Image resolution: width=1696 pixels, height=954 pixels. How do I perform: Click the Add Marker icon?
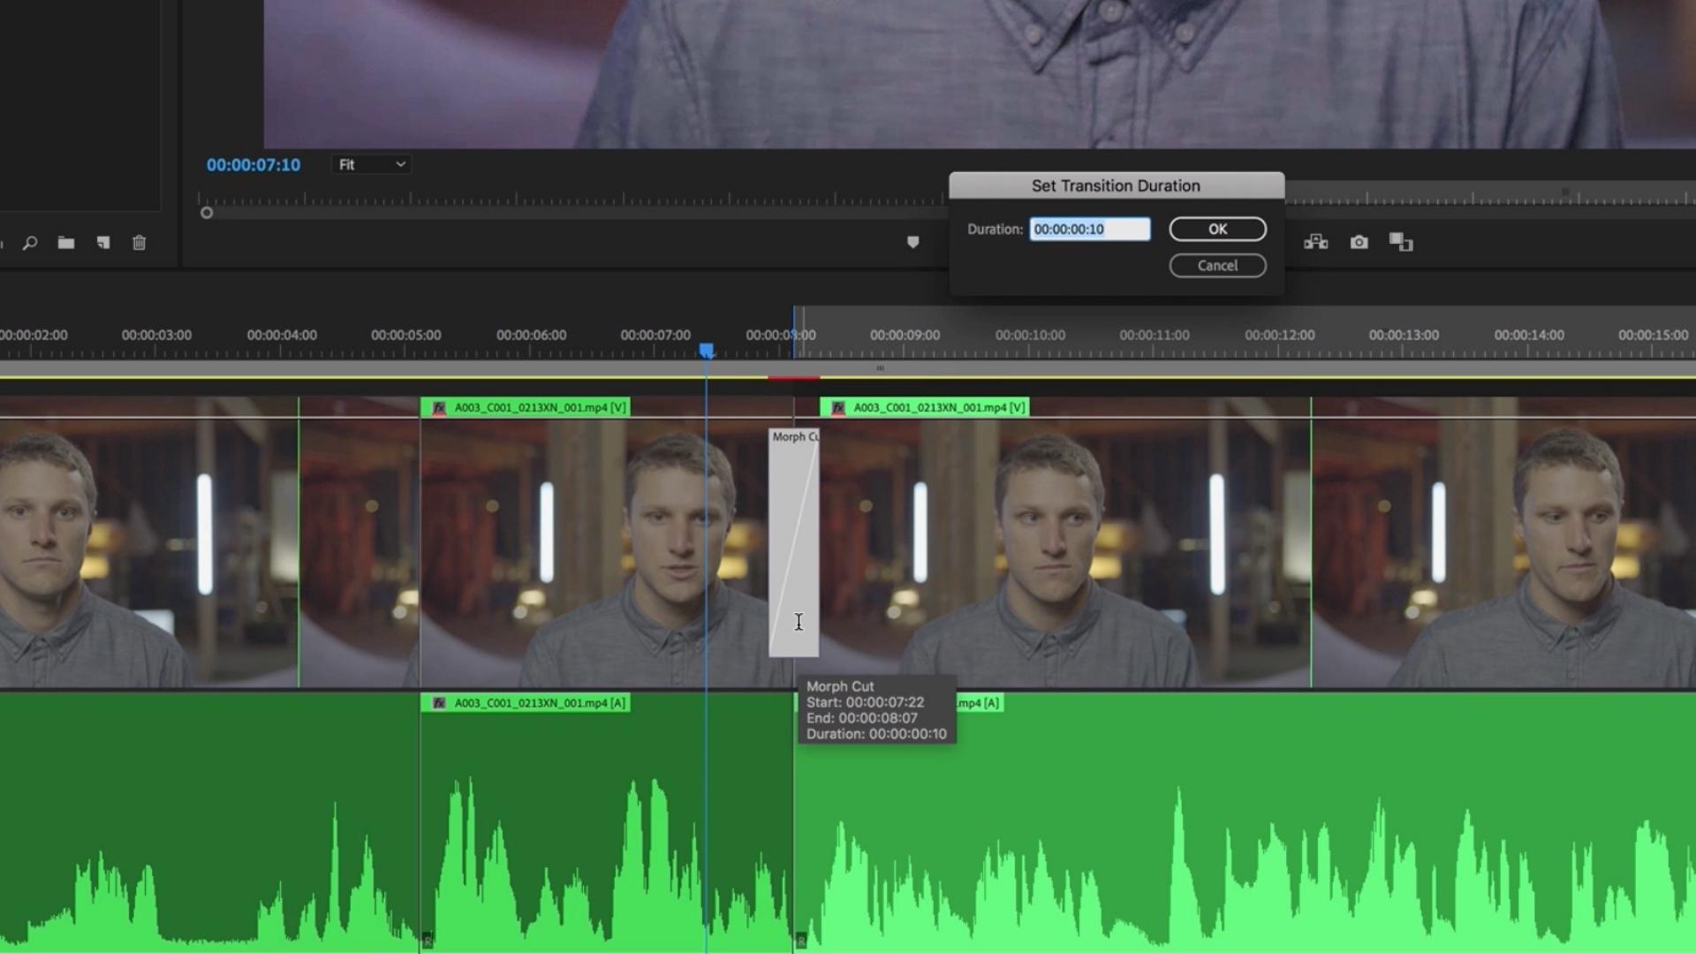(x=913, y=242)
